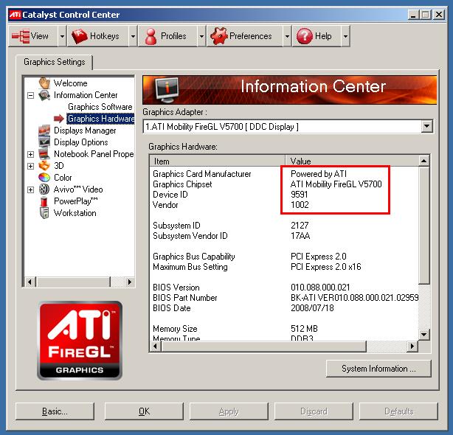Click the Basic... button

[x=55, y=411]
